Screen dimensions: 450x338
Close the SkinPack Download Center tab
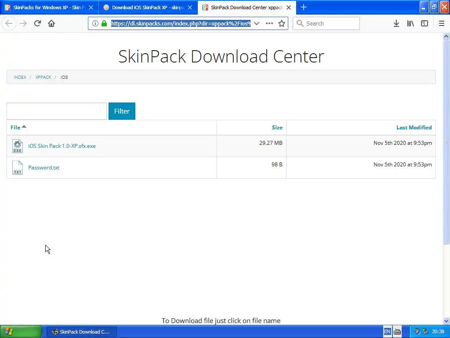(x=289, y=7)
